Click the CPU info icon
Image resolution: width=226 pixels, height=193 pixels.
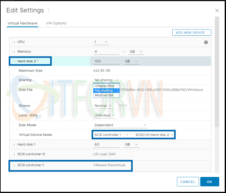point(206,42)
